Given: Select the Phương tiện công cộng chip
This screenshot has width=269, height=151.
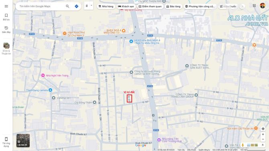Looking at the screenshot, I should 200,6.
